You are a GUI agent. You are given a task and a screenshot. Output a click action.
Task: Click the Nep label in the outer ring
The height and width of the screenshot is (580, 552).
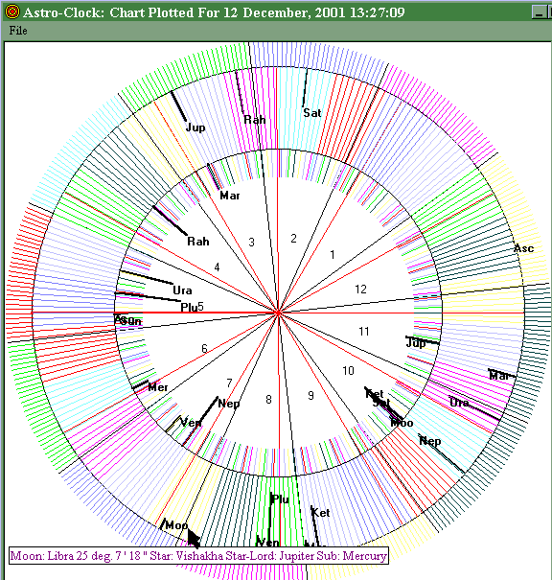point(430,441)
